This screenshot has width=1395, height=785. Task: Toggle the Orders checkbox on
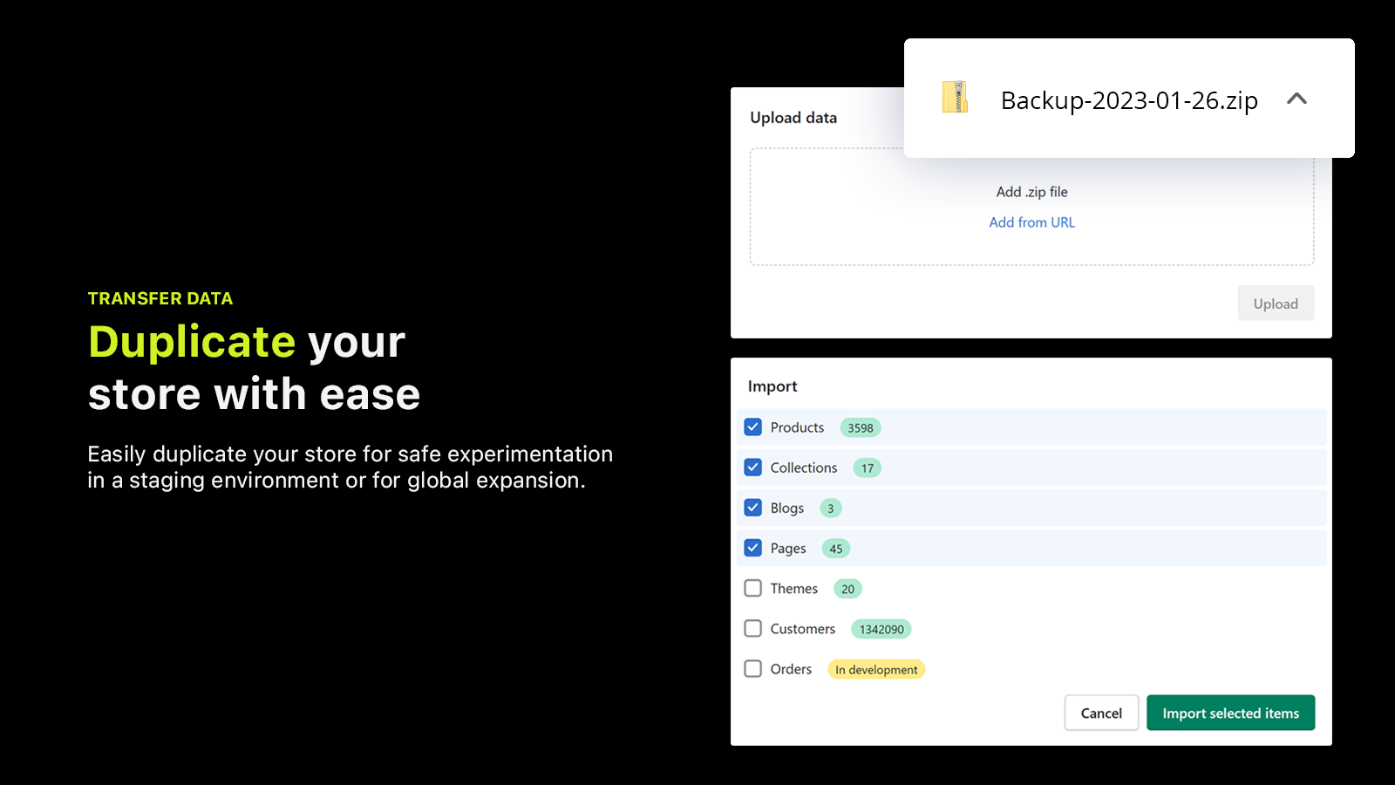click(753, 668)
